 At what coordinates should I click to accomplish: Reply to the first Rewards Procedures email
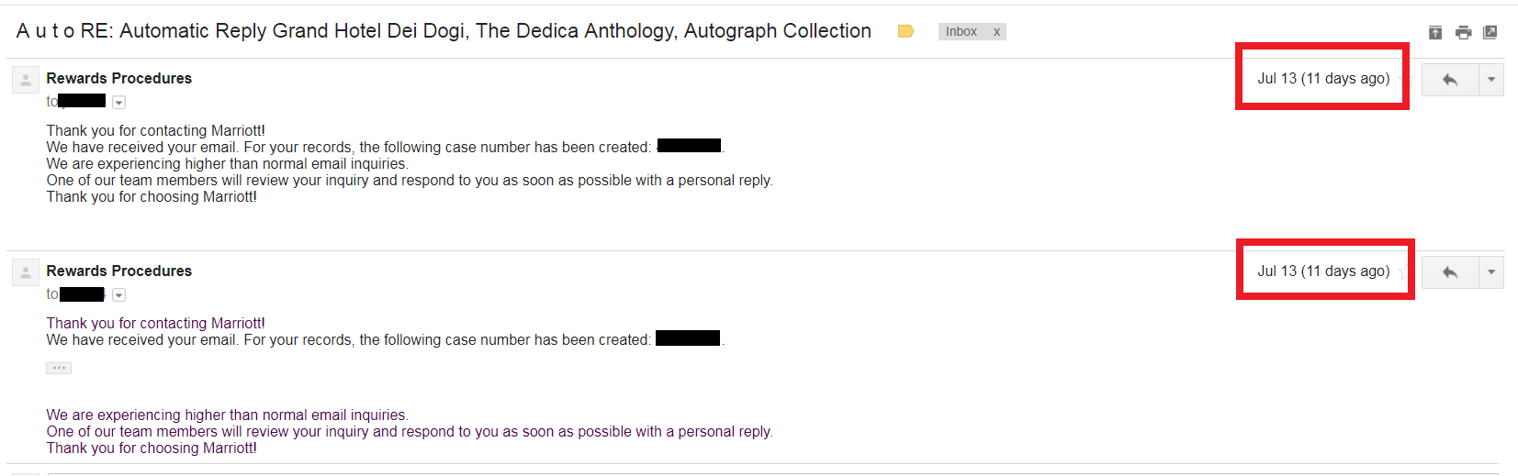[1450, 80]
